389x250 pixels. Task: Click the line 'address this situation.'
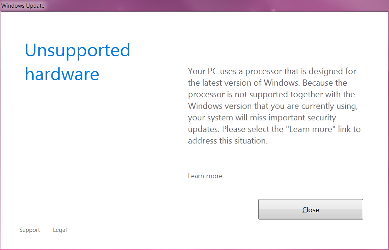point(228,140)
